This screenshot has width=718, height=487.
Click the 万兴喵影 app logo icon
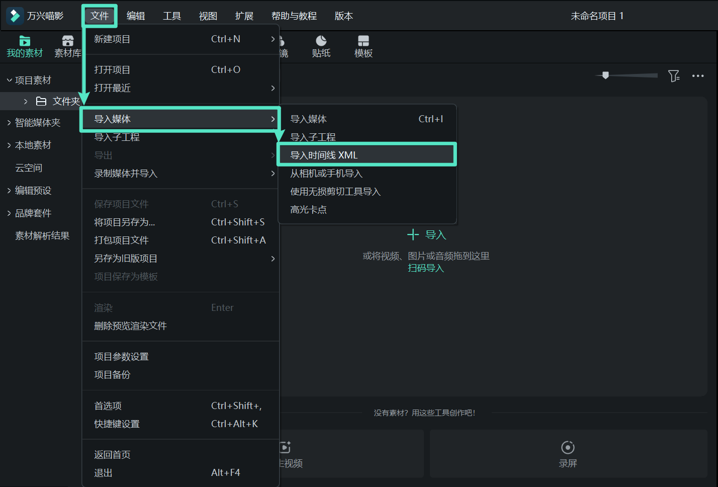pos(15,16)
